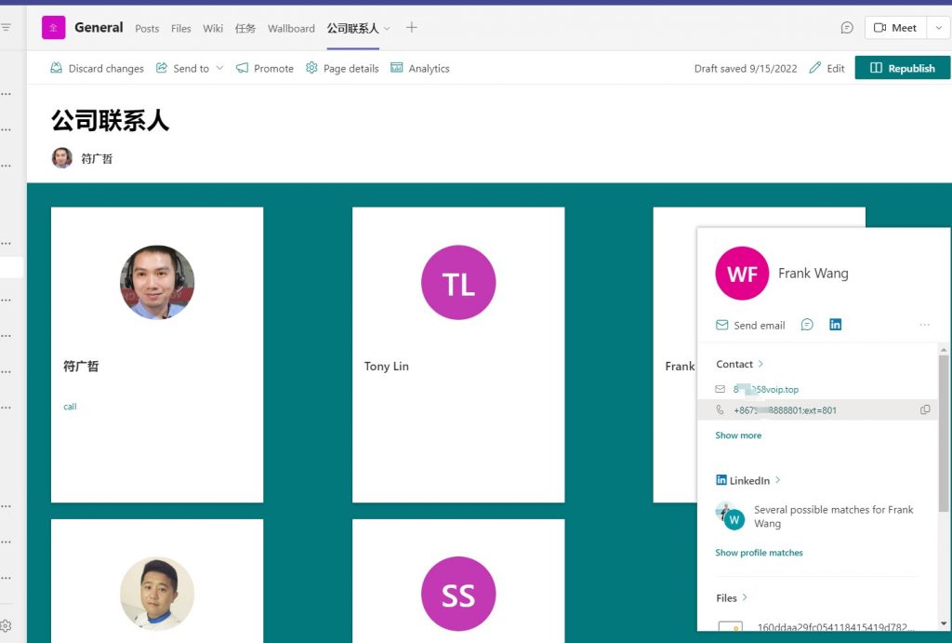Switch to the Files tab
Viewport: 952px width, 643px height.
click(x=181, y=28)
